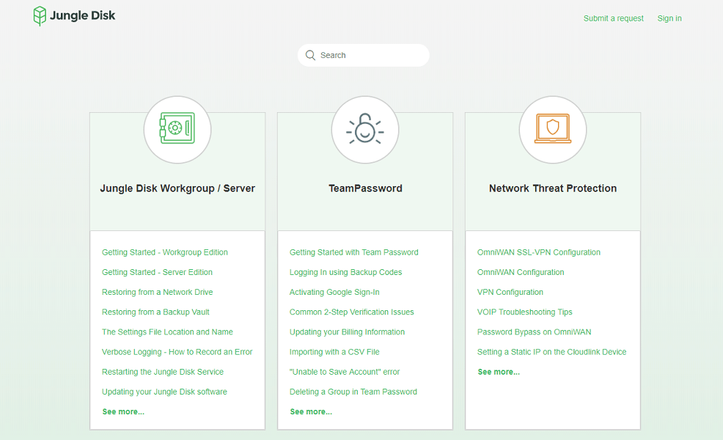
Task: Open "Unable to Save Account" error article
Action: pos(345,372)
